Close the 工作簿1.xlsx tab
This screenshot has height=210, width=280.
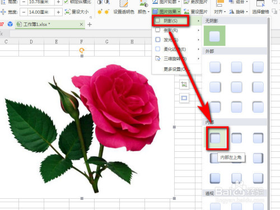(x=81, y=24)
